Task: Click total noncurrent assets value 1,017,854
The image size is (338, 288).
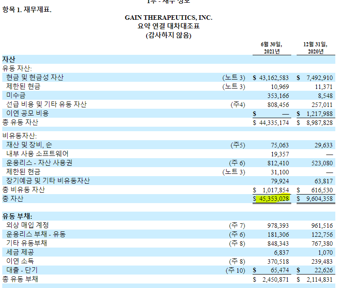Action: click(x=276, y=190)
